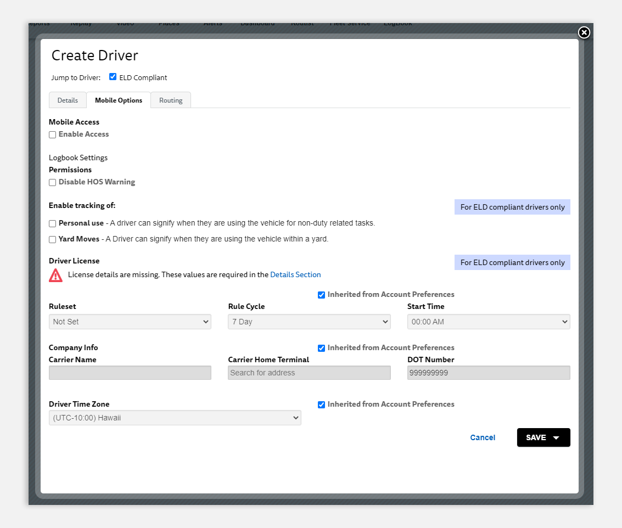Screen dimensions: 622x528
Task: Toggle the ELD Compliant checkbox
Action: 113,77
